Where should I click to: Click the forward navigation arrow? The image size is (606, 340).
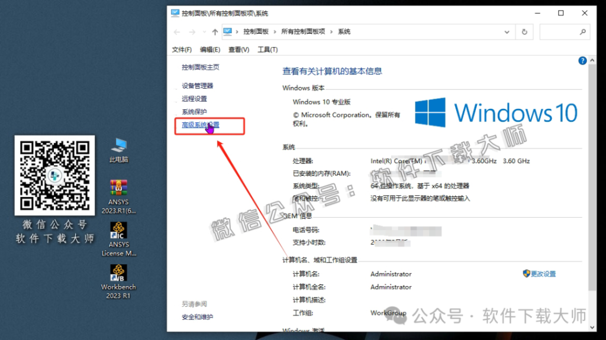coord(192,32)
